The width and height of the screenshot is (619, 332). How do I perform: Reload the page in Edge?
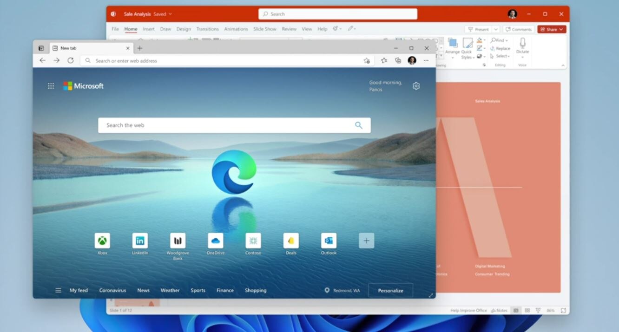71,60
